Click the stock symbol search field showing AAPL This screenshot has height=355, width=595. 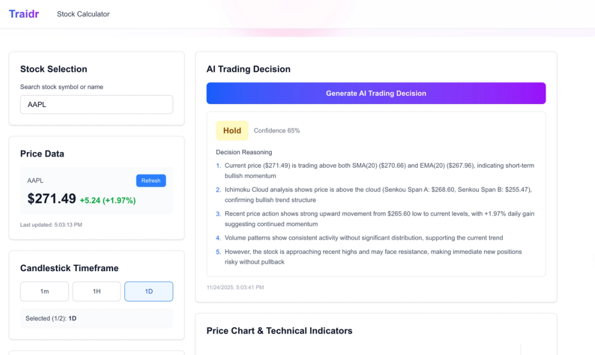(96, 104)
